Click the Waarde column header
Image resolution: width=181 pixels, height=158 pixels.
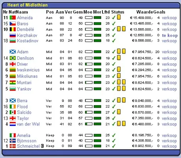pyautogui.click(x=145, y=12)
